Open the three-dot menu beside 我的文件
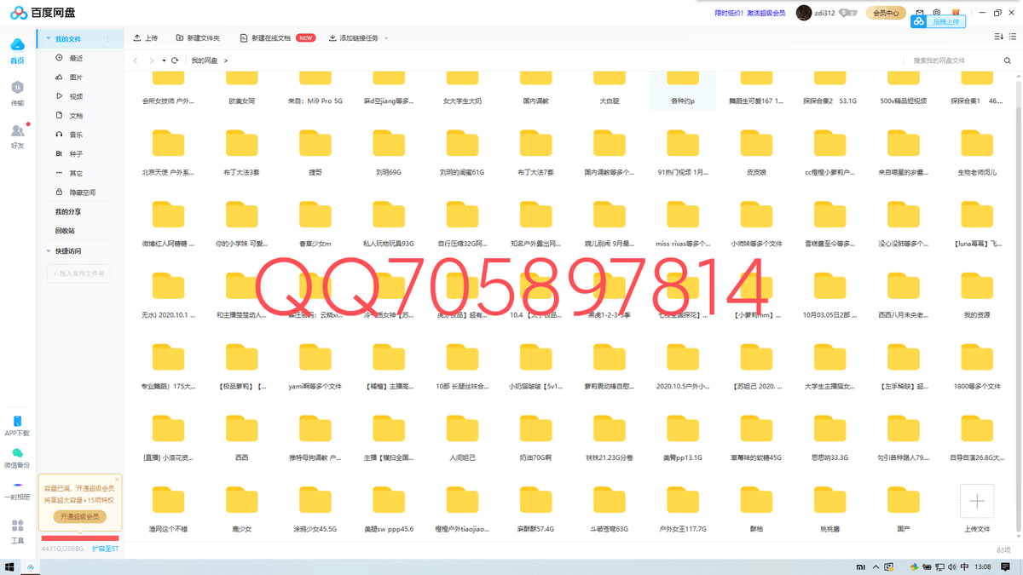The height and width of the screenshot is (575, 1023). point(107,39)
